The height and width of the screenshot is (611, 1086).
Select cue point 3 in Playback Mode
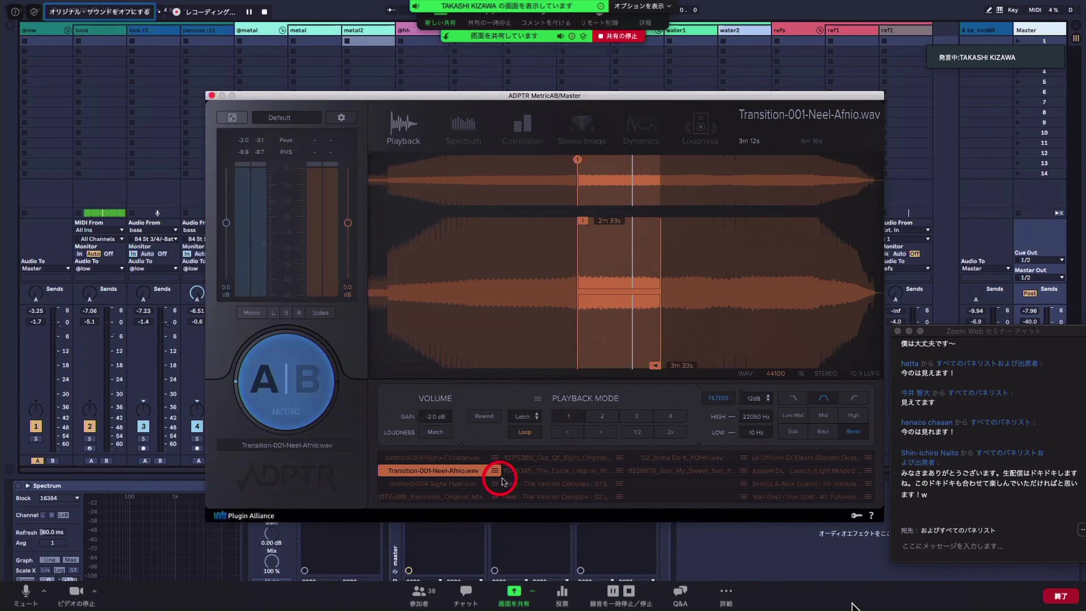point(636,416)
